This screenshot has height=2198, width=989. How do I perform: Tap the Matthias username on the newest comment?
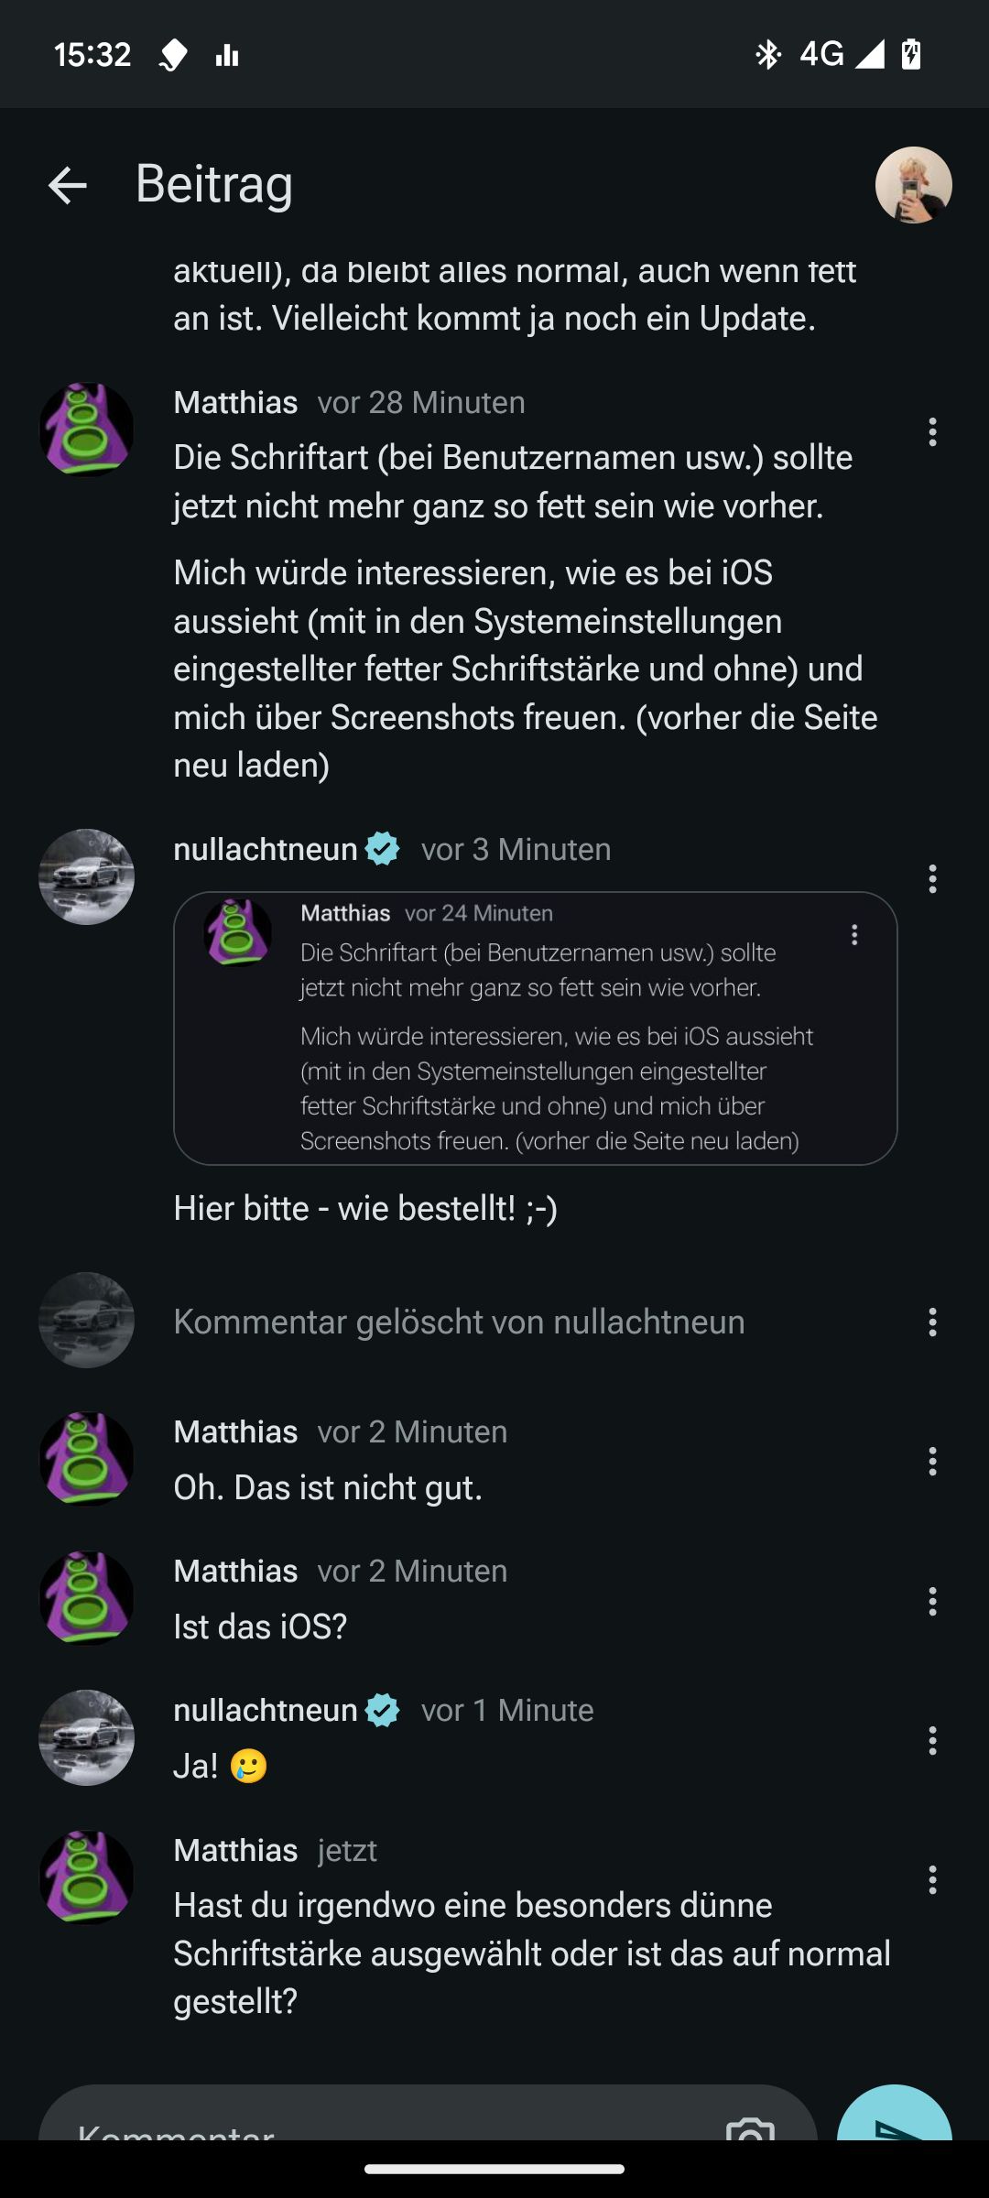point(235,1850)
